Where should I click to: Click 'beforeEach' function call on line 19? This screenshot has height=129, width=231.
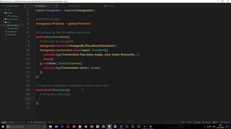click(44, 90)
